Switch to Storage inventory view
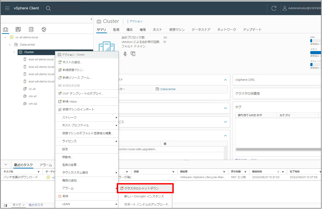The image size is (322, 209). tap(31, 29)
